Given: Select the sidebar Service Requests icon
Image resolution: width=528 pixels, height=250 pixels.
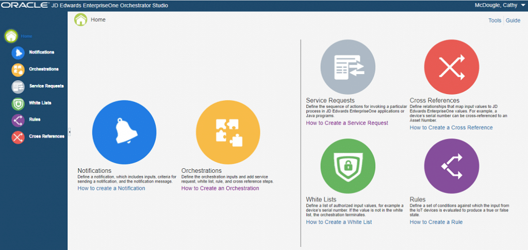Looking at the screenshot, I should tap(18, 86).
